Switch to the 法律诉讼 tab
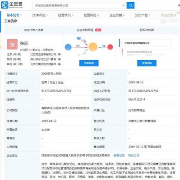180x180 pixels. tap(40, 15)
